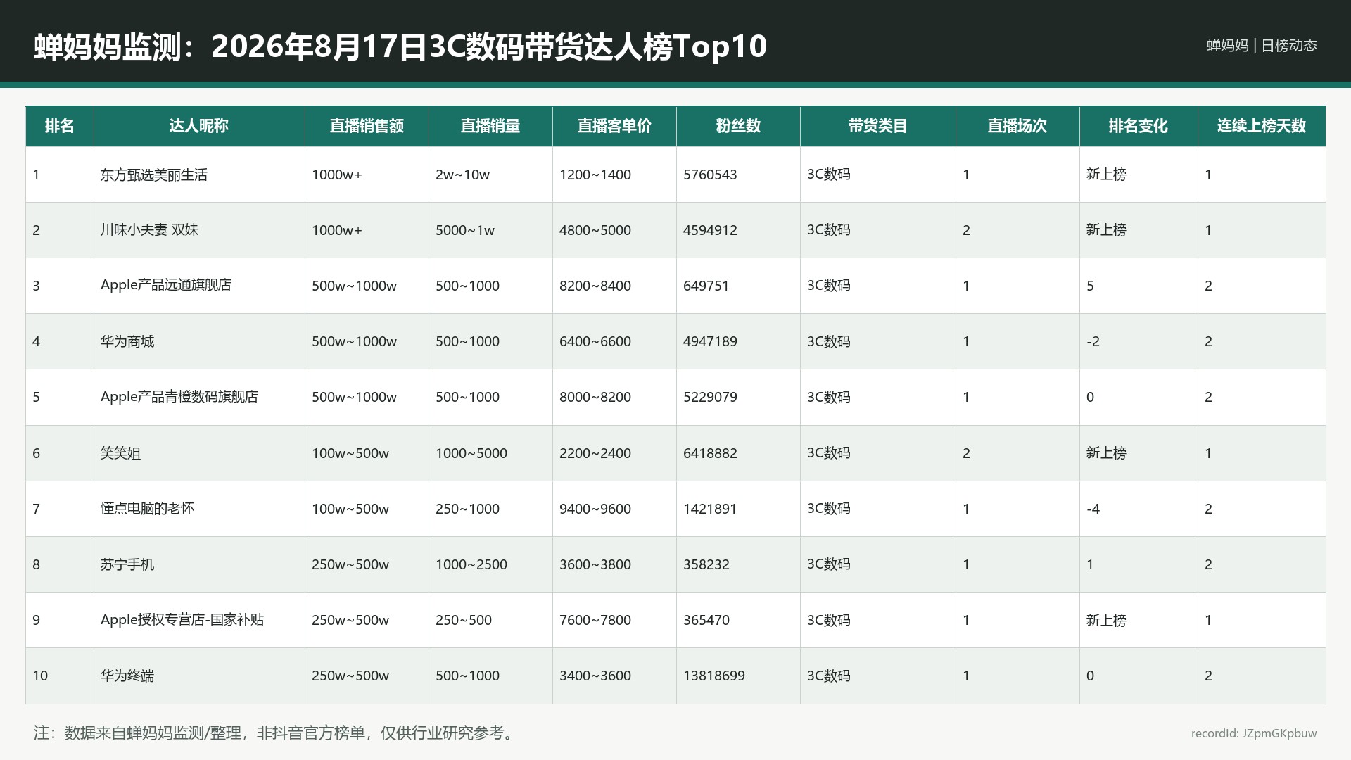The width and height of the screenshot is (1351, 760).
Task: Select the name 华为商城
Action: click(127, 341)
